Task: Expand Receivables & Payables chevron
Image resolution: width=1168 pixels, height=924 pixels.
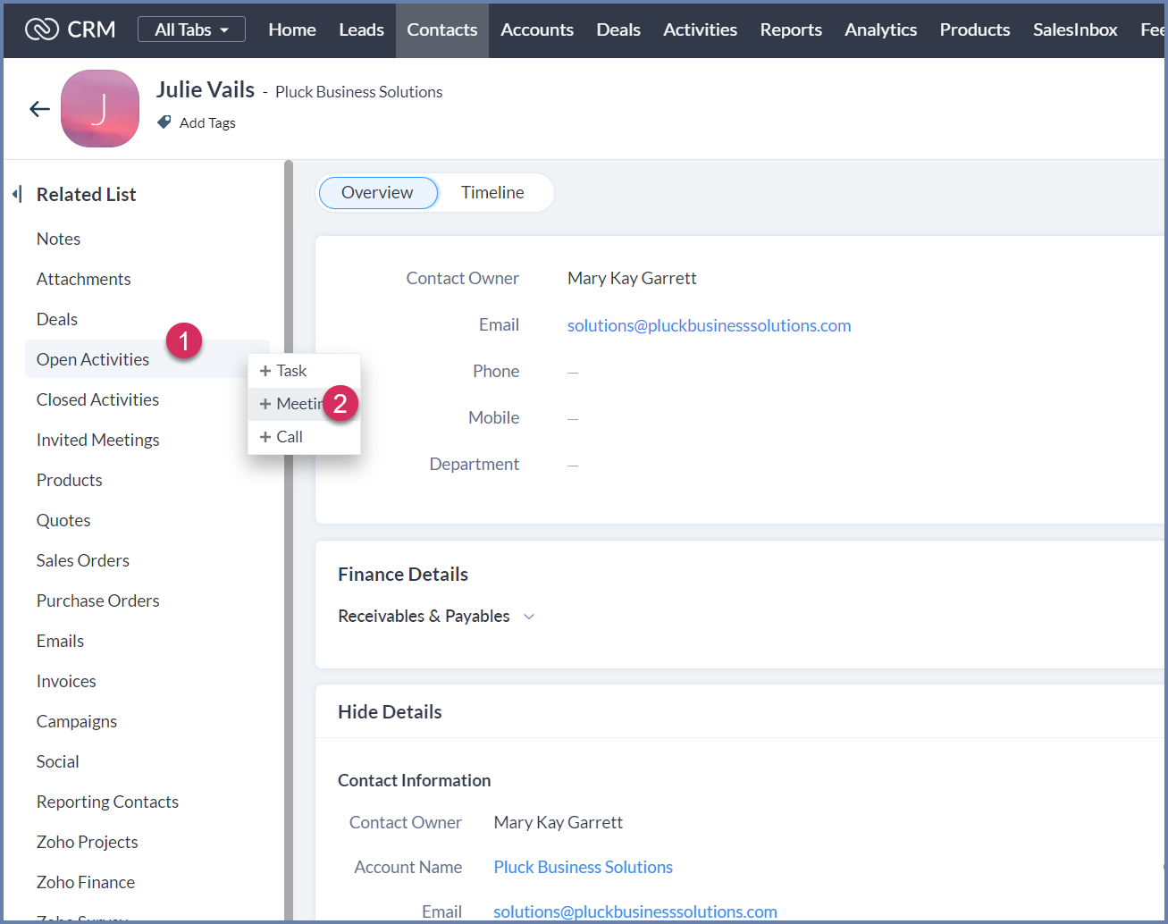Action: click(x=529, y=617)
